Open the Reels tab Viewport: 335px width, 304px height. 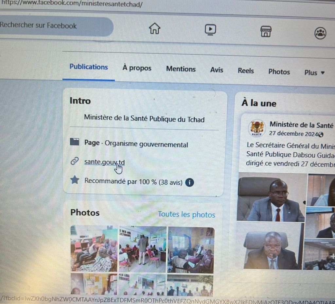(x=246, y=71)
